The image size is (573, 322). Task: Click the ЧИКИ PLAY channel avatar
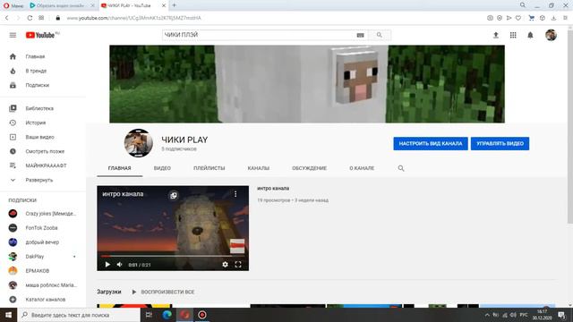click(x=139, y=143)
